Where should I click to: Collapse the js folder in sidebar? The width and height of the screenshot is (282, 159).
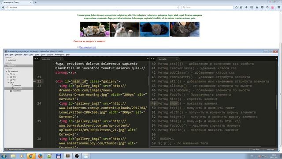[x=8, y=83]
